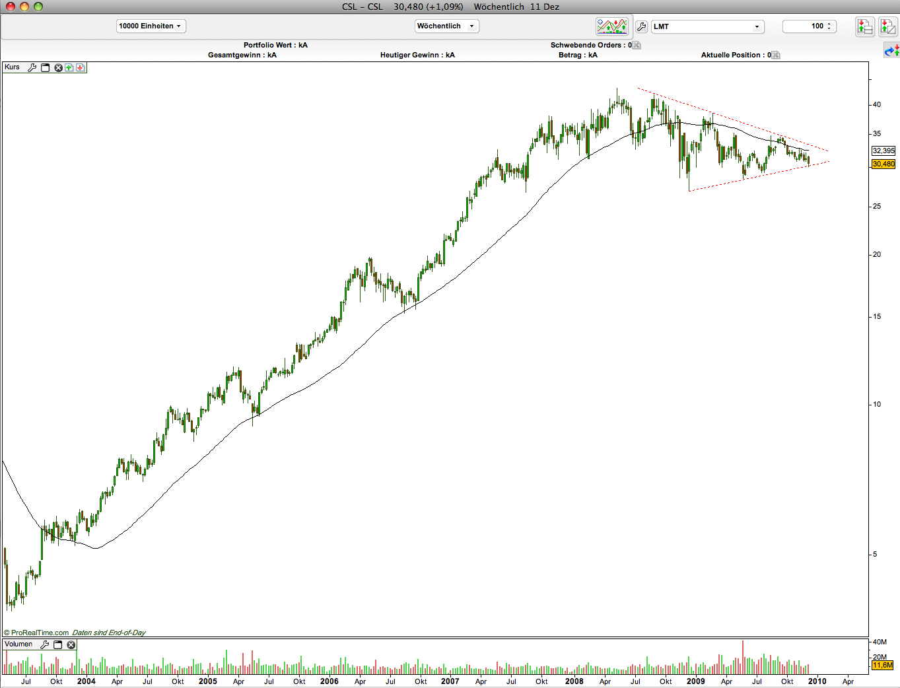Screen dimensions: 900x688
Task: Click the 5 price level on the axis
Action: (x=875, y=554)
